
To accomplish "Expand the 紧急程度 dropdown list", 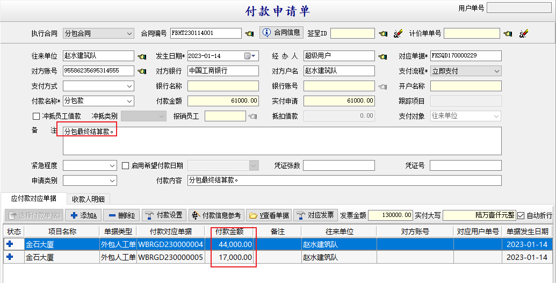I will click(112, 165).
